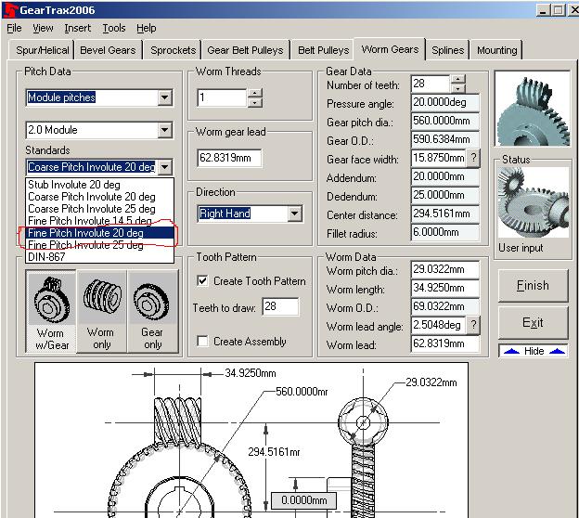This screenshot has width=579, height=518.
Task: Select the Worm w/Gear mode icon
Action: pyautogui.click(x=51, y=311)
